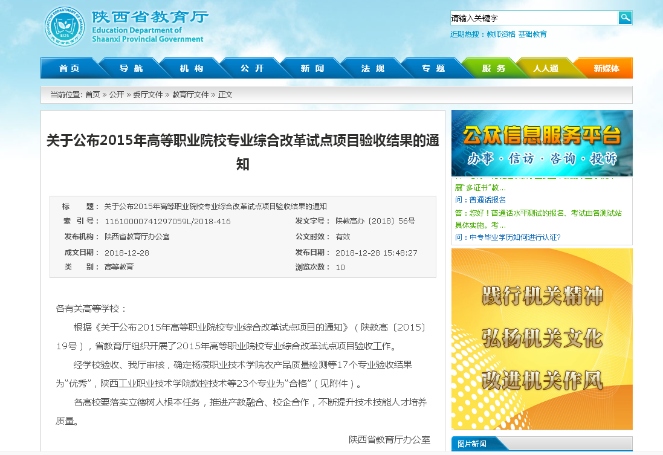Open the 新闻 navigation menu item
The width and height of the screenshot is (663, 455).
[312, 68]
